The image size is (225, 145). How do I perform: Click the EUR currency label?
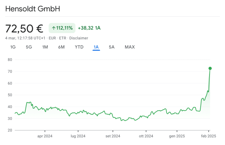tap(52, 38)
